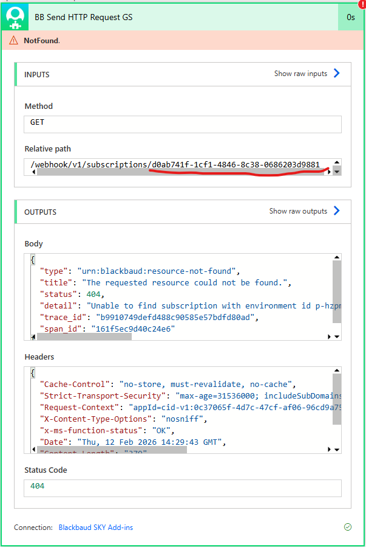The height and width of the screenshot is (547, 366).
Task: Click the 0s duration badge
Action: click(x=351, y=17)
